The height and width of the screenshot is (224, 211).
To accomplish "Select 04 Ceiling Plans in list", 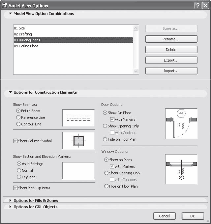I will (x=26, y=46).
